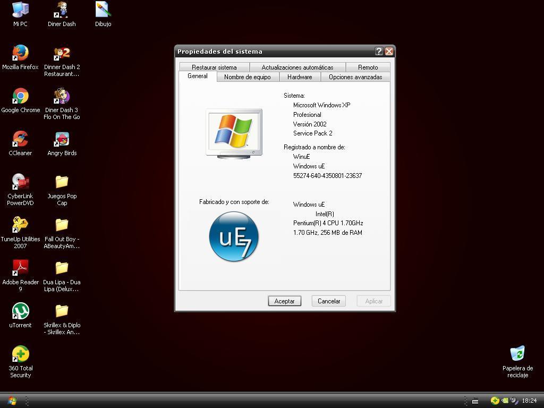Click the 'Service Pack 2' text
The image size is (544, 408).
point(312,133)
